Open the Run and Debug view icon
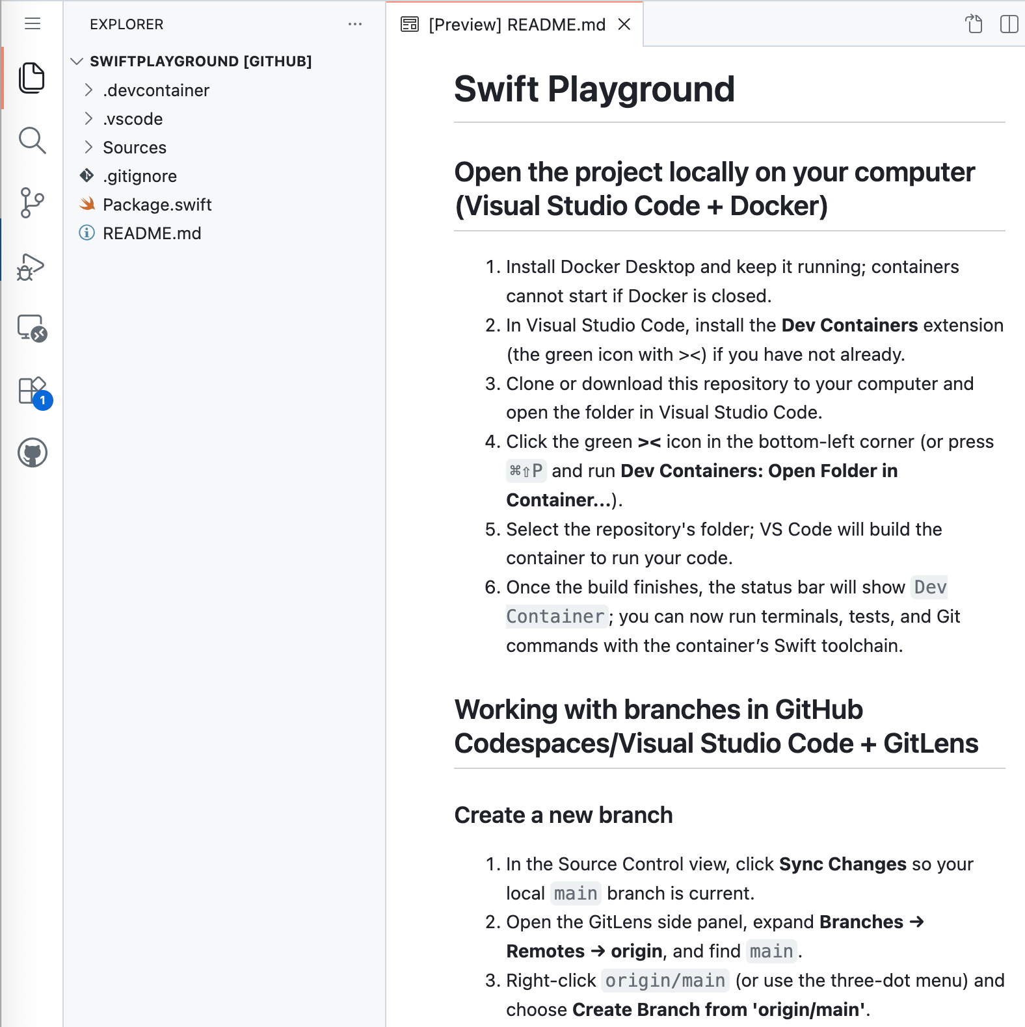The image size is (1025, 1027). (x=32, y=266)
